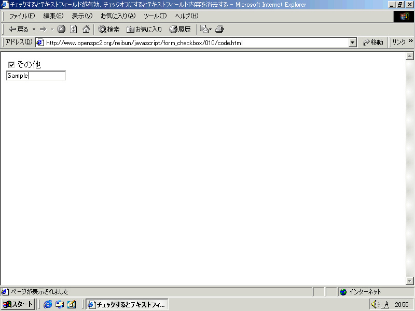Click the IE icon in the title bar
This screenshot has height=311, width=415.
(x=5, y=5)
